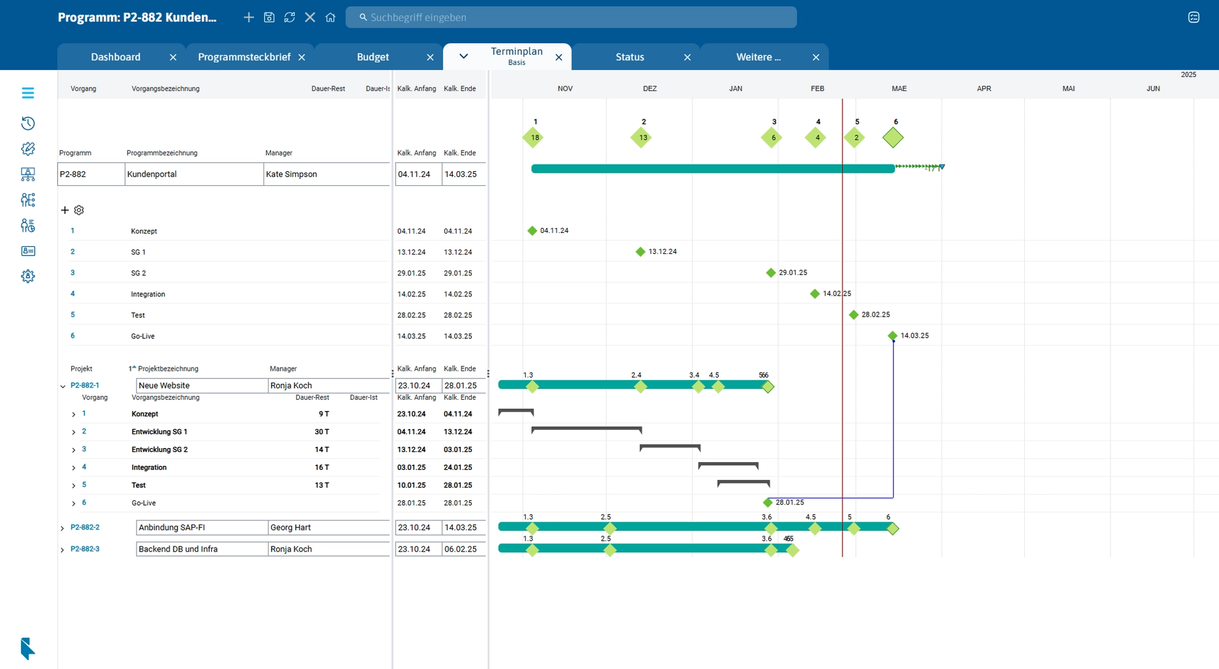Expand the Integration task row
The width and height of the screenshot is (1219, 669).
click(x=74, y=467)
